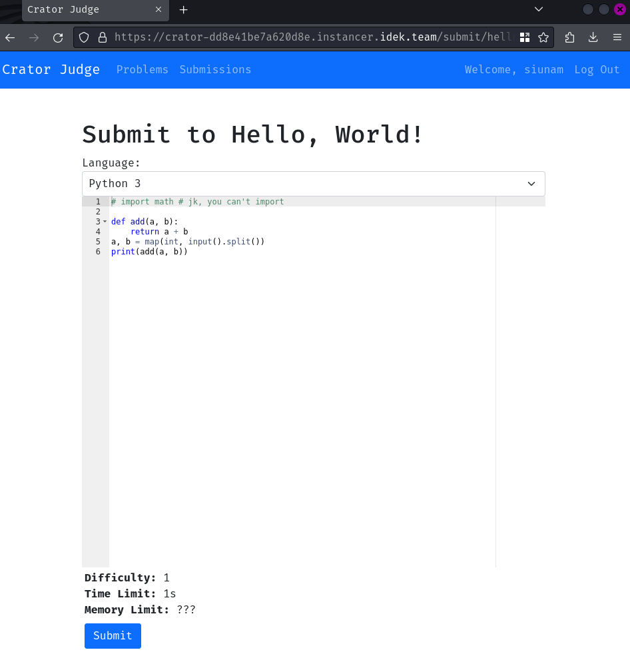Close the Crator Judge tab
This screenshot has height=662, width=630.
158,9
